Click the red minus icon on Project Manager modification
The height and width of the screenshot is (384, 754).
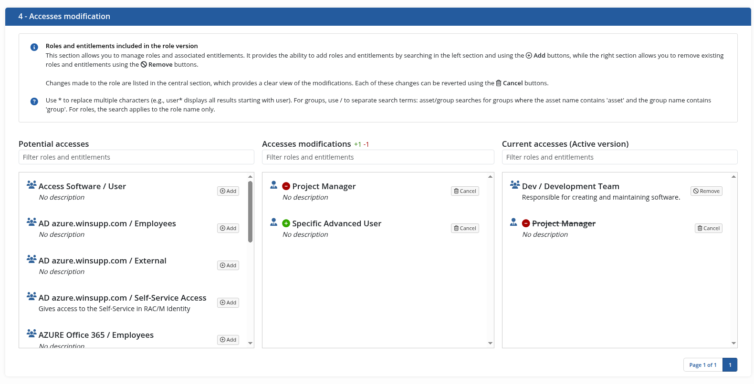[x=286, y=186]
